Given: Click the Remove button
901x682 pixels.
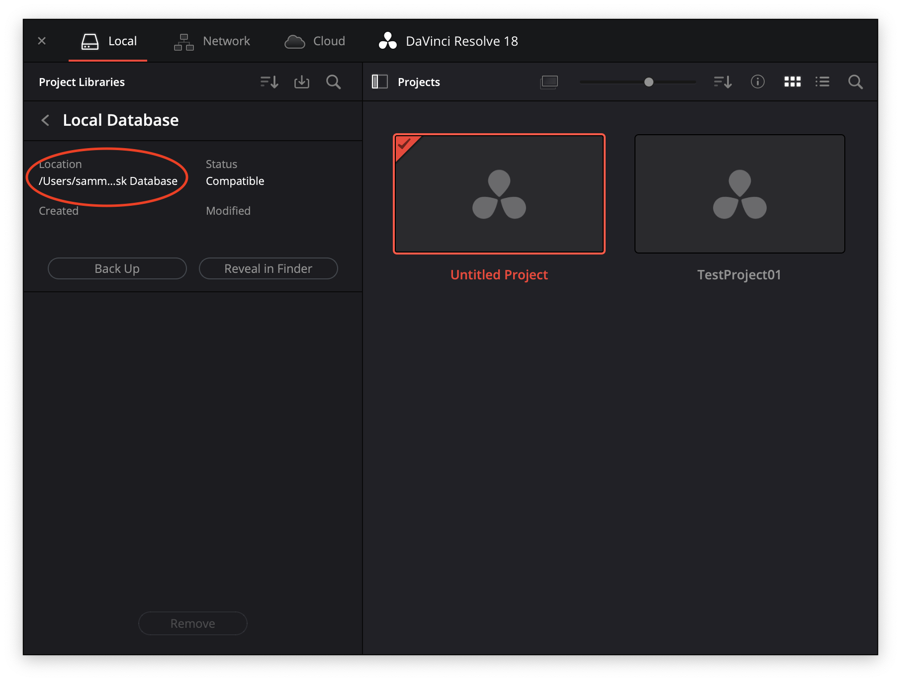Looking at the screenshot, I should (x=193, y=623).
